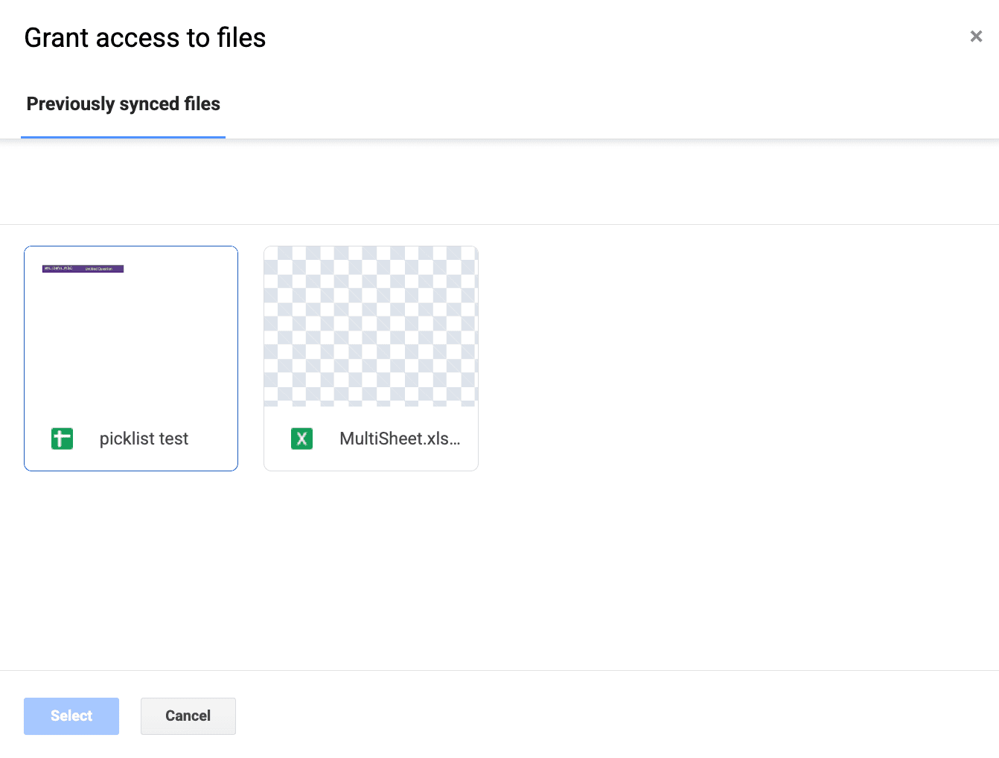The width and height of the screenshot is (999, 758).
Task: Close the Grant access to files dialog
Action: click(x=976, y=36)
